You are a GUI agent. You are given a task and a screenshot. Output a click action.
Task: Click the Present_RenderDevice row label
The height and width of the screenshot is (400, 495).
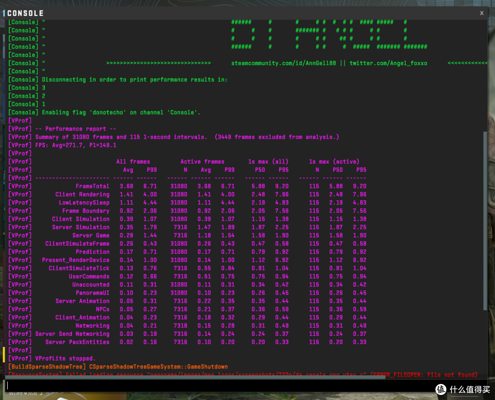point(76,260)
